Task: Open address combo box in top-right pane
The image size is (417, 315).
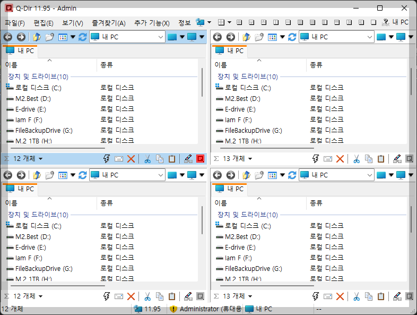Action: 336,37
